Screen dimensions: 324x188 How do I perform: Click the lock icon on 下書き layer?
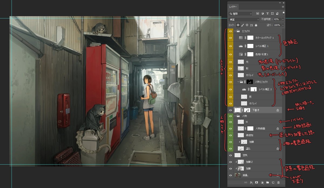278,110
